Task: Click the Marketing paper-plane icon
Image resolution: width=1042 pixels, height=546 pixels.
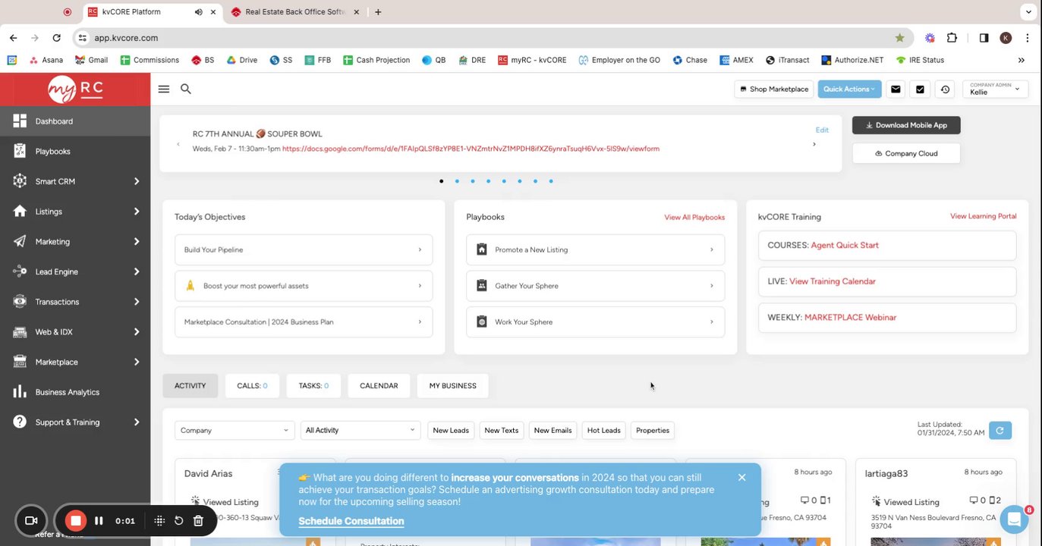Action: tap(20, 241)
